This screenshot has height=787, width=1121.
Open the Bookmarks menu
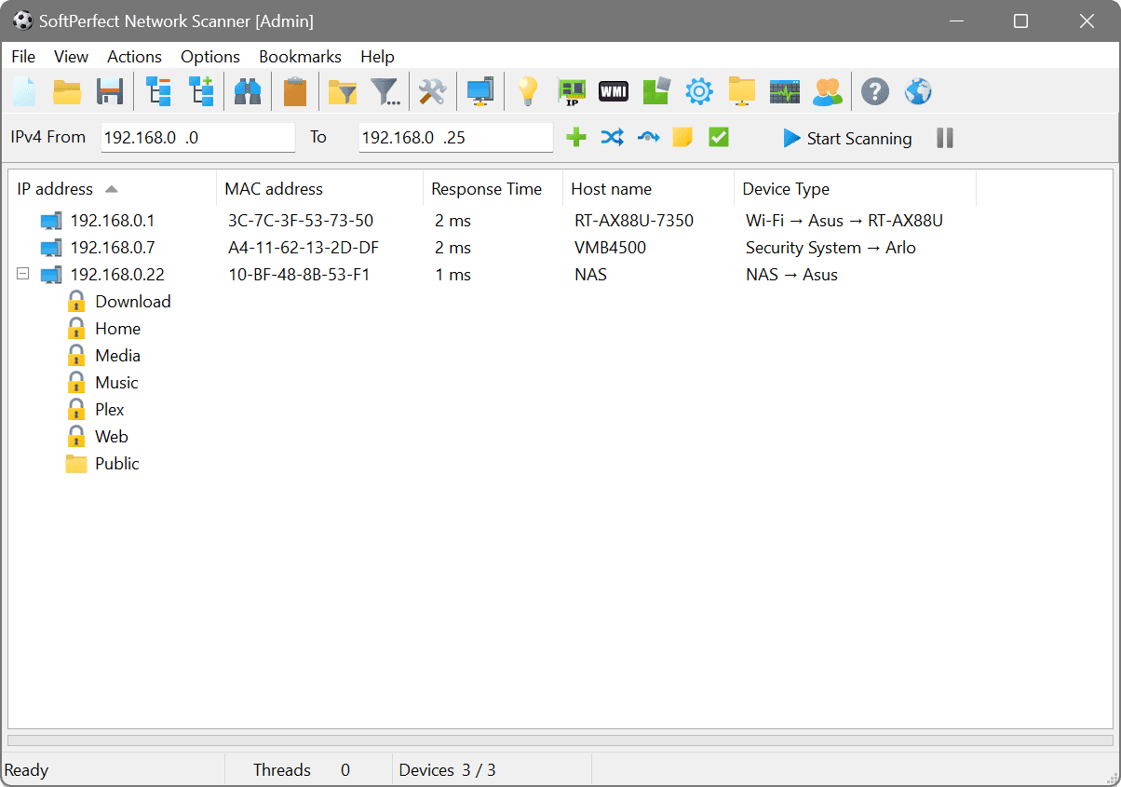point(300,57)
